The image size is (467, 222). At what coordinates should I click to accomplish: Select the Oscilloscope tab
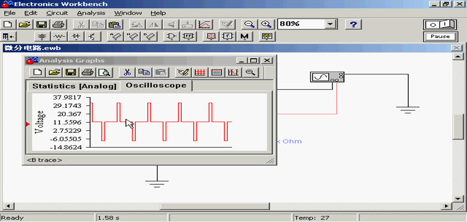tap(156, 85)
